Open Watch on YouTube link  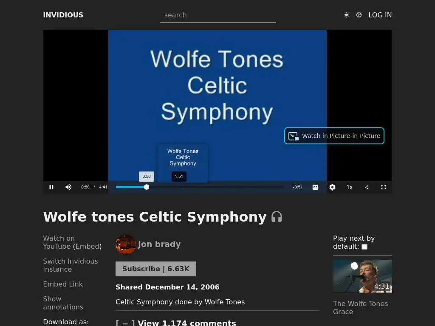[x=59, y=242]
